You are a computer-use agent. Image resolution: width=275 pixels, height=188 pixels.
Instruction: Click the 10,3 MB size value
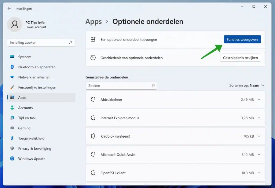tap(248, 173)
